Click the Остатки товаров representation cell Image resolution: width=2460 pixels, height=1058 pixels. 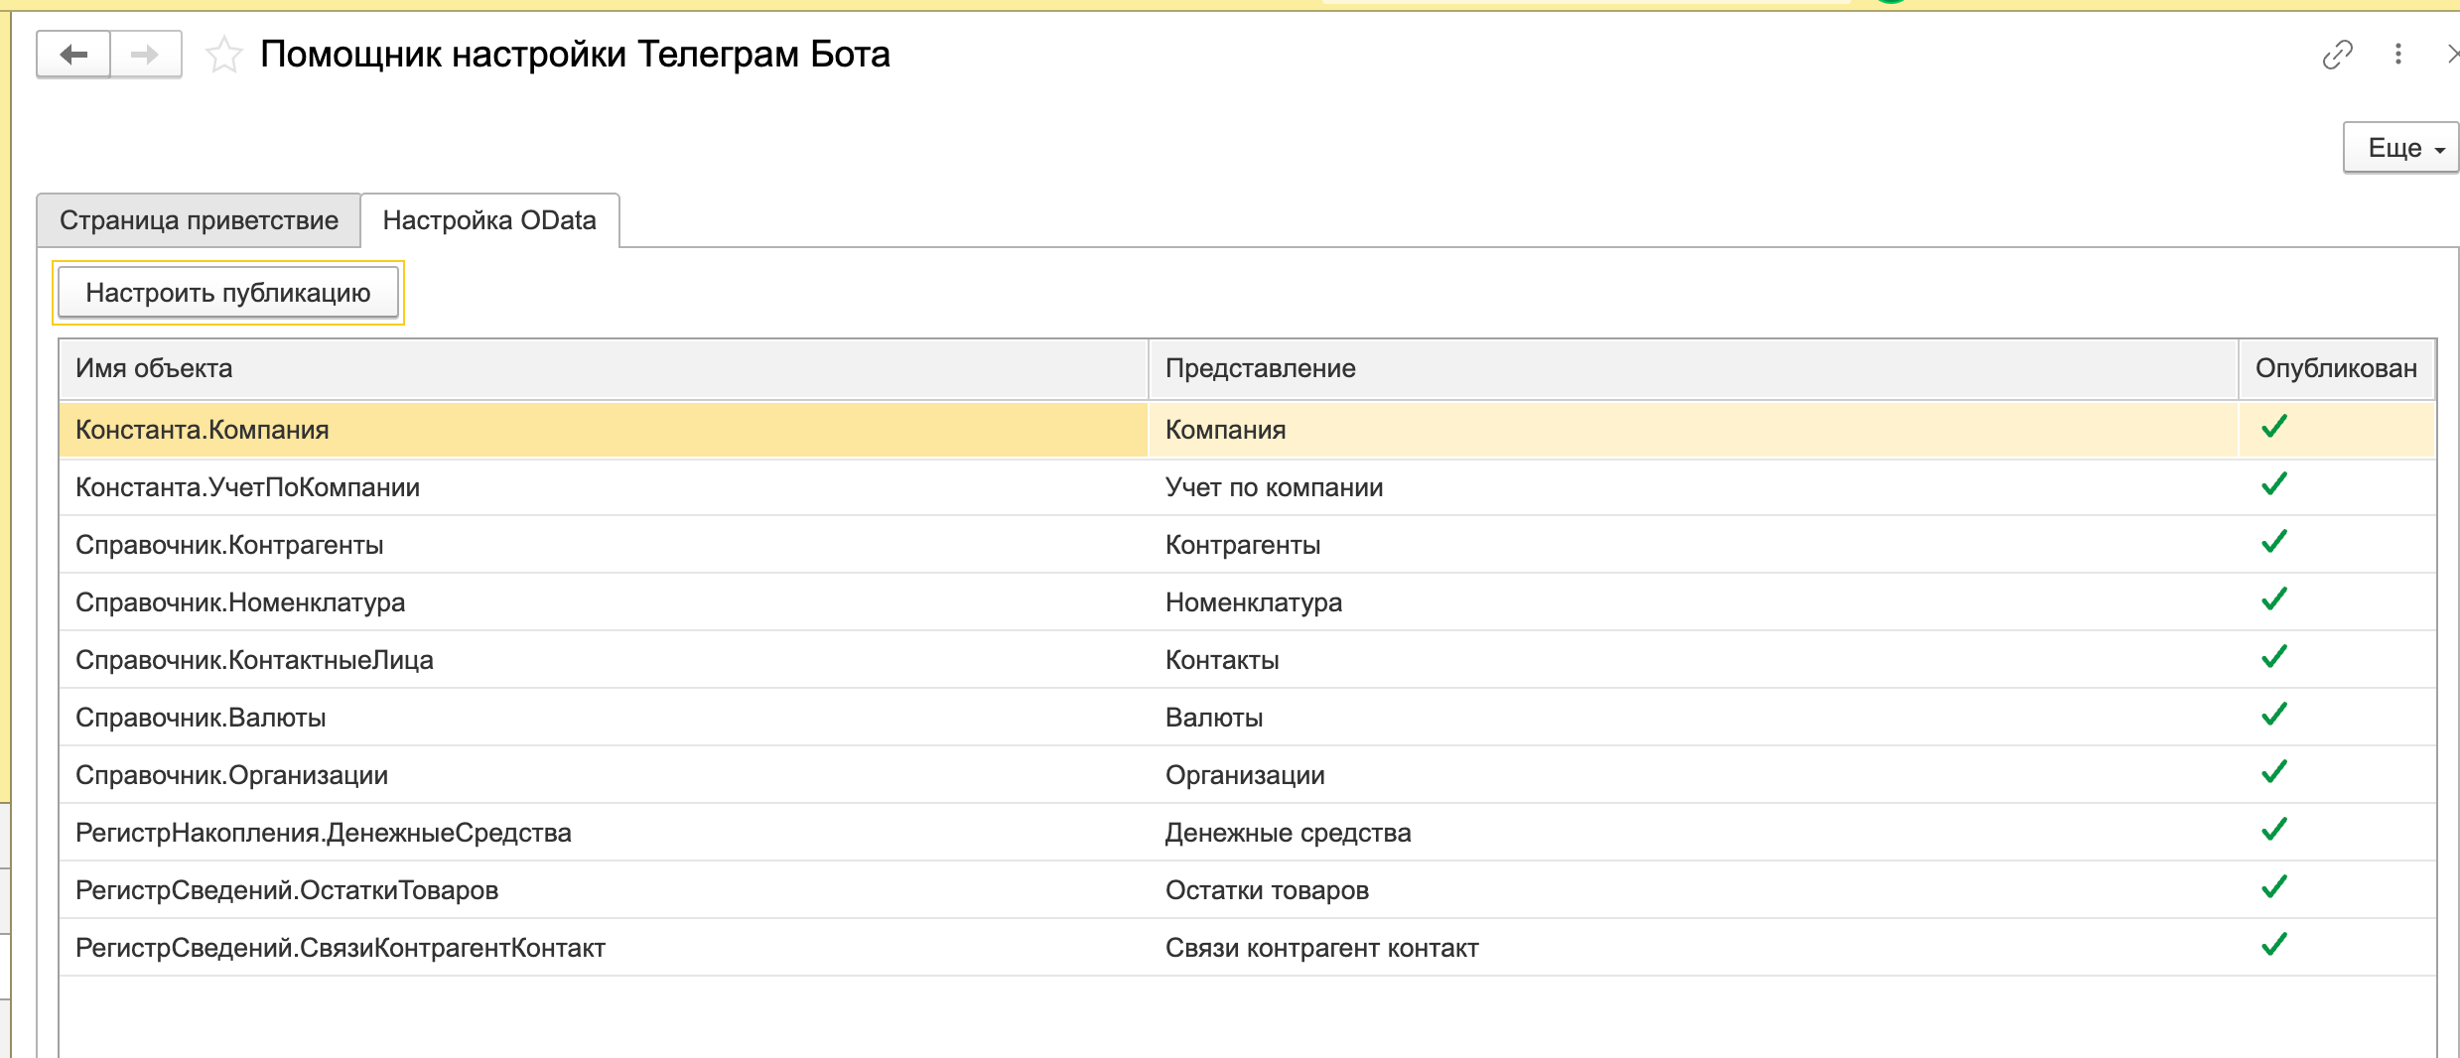pos(1267,890)
